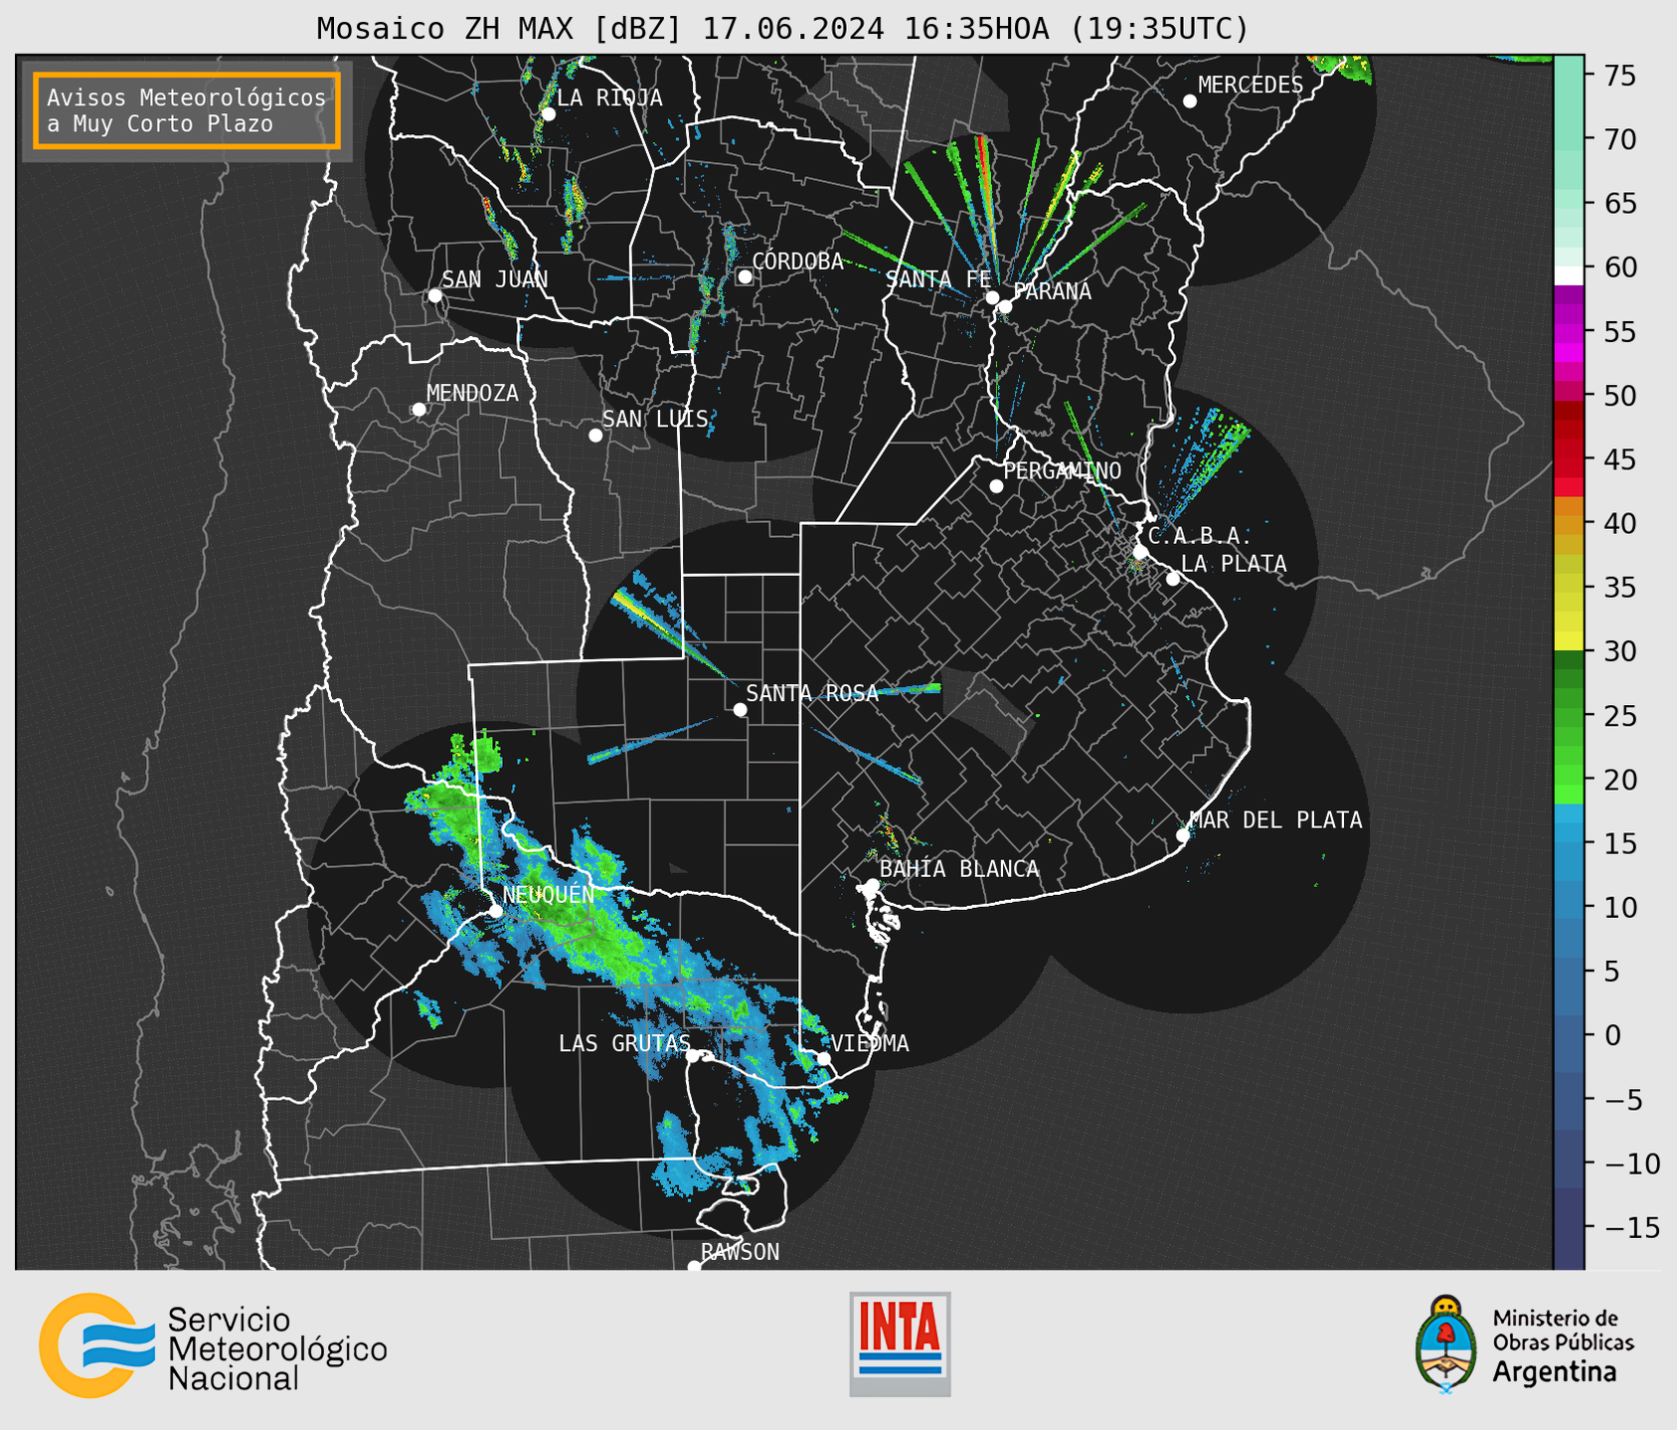Select the San Juan city marker
1677x1430 pixels.
[x=434, y=295]
